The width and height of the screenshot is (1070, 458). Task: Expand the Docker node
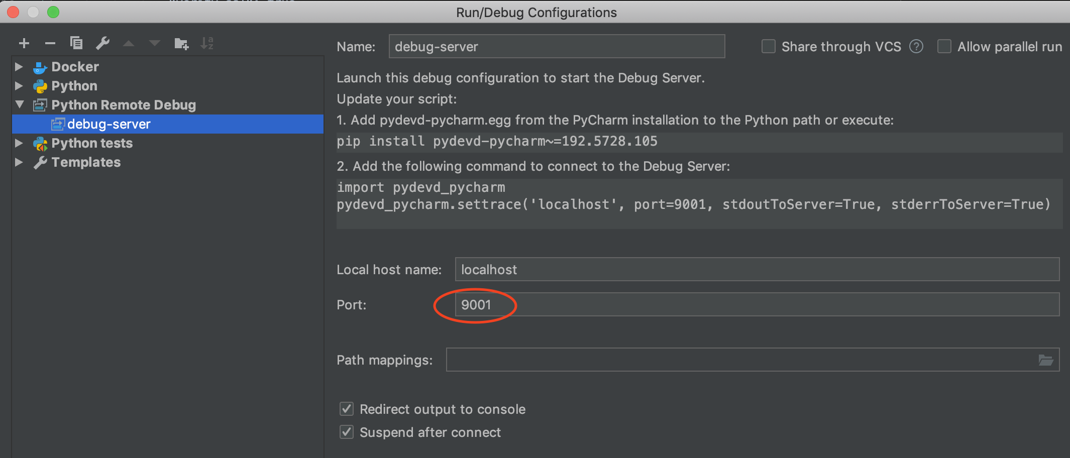(19, 66)
